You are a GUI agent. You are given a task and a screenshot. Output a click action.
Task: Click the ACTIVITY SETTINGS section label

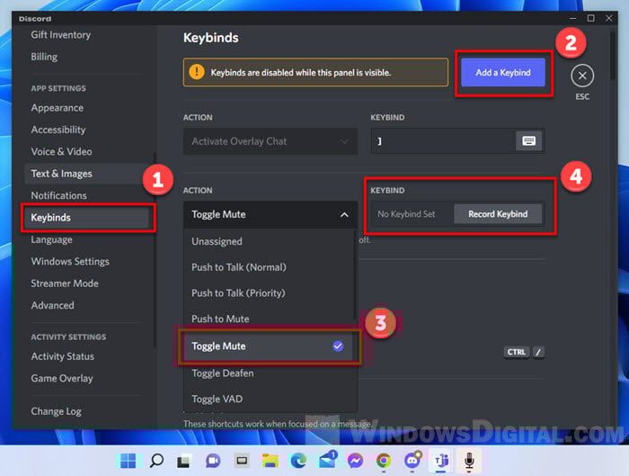coord(68,337)
